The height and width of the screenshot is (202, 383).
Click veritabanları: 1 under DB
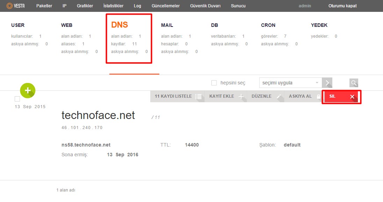click(227, 36)
